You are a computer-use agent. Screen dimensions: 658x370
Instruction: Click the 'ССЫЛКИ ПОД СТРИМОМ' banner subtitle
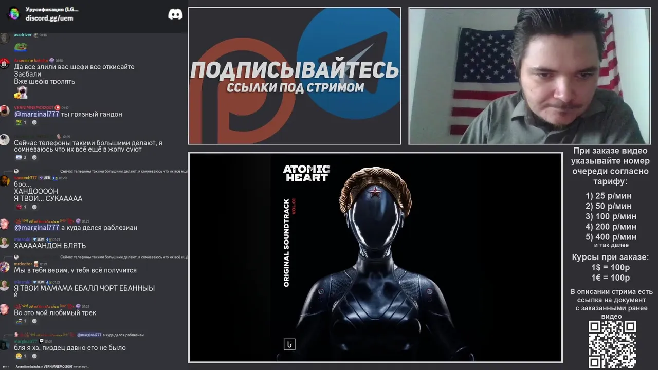[295, 87]
